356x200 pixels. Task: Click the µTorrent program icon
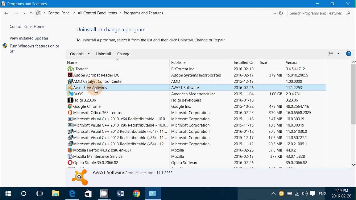point(70,69)
